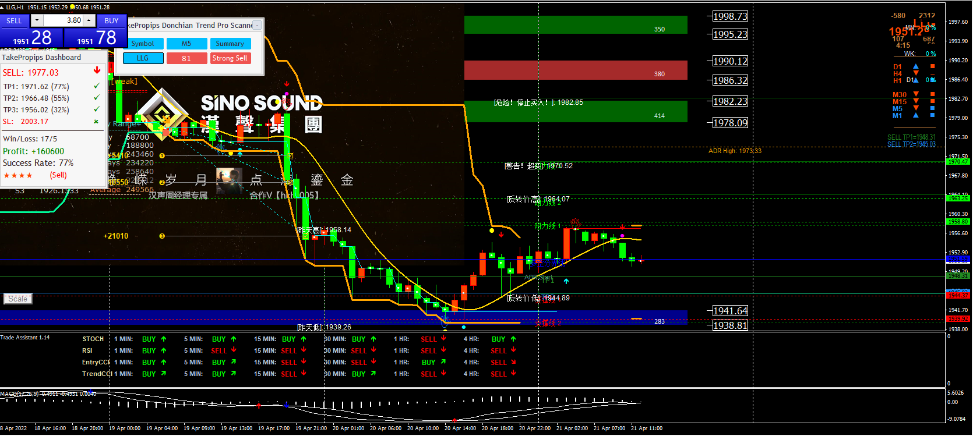Click the red down arrow beside SELL: 1977.03
This screenshot has width=973, height=436.
97,70
